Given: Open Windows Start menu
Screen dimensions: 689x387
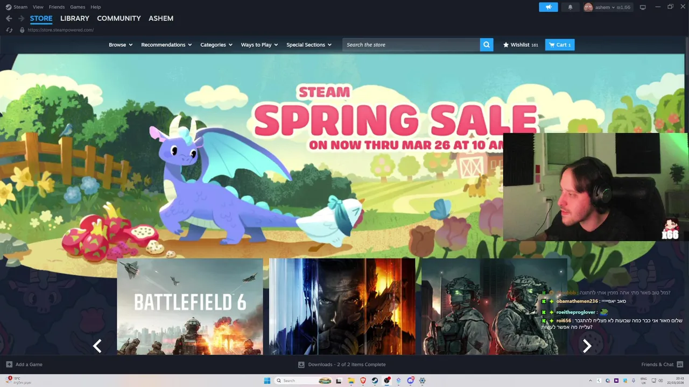Looking at the screenshot, I should click(x=267, y=381).
